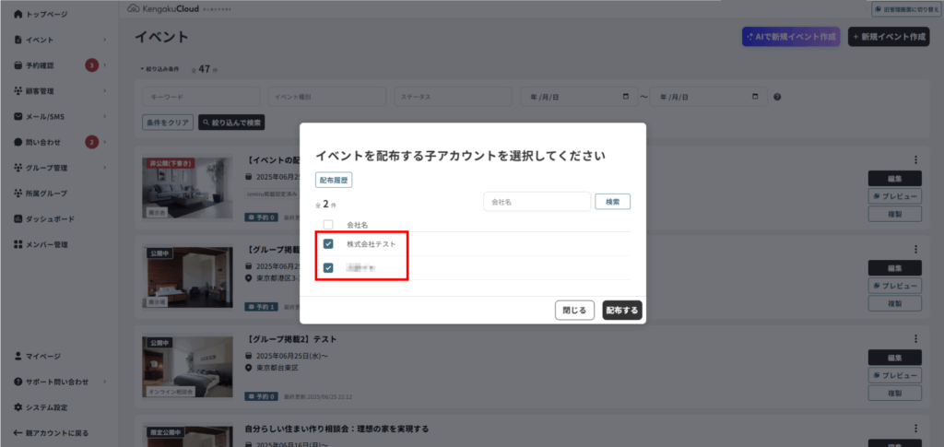Toggle the select-all checkbox beside 会社名 header
Viewport: 944px width, 447px height.
click(328, 224)
